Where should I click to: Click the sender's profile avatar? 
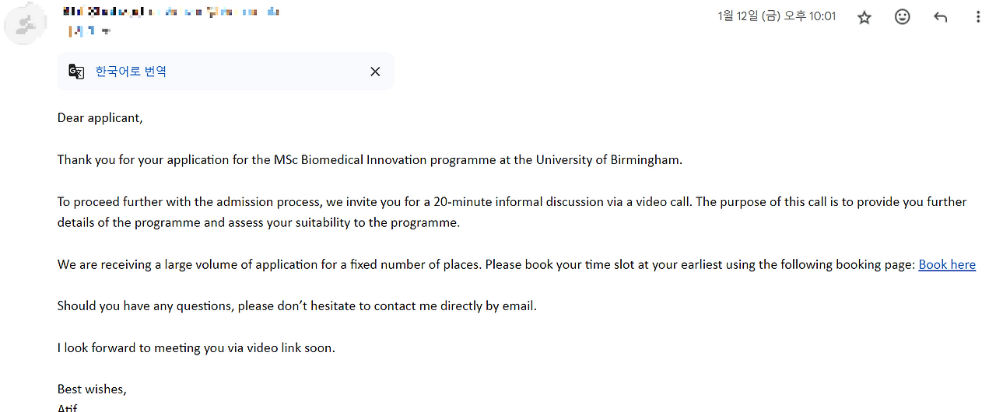click(23, 25)
